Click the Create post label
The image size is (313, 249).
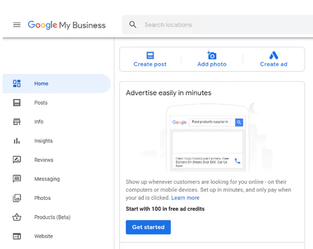[150, 64]
